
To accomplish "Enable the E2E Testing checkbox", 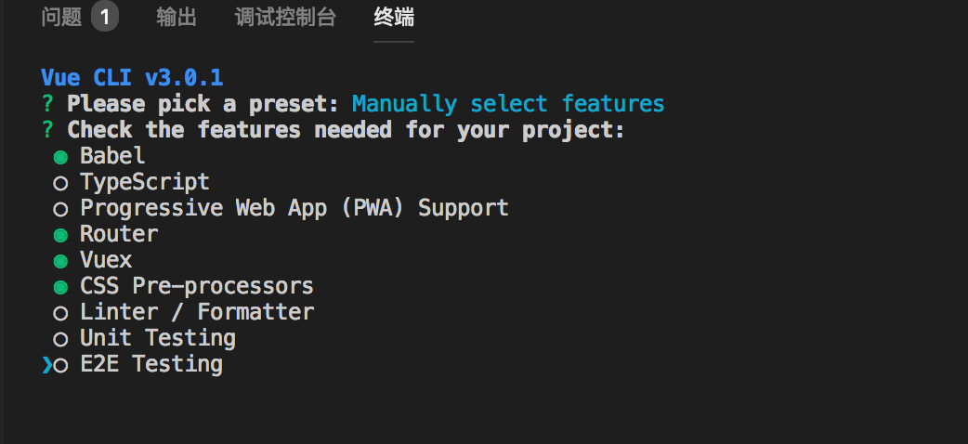I will (x=61, y=366).
